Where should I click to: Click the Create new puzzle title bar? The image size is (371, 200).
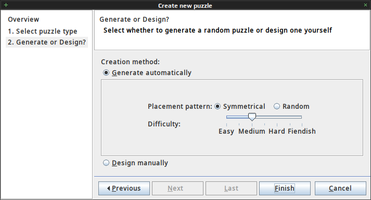point(185,5)
